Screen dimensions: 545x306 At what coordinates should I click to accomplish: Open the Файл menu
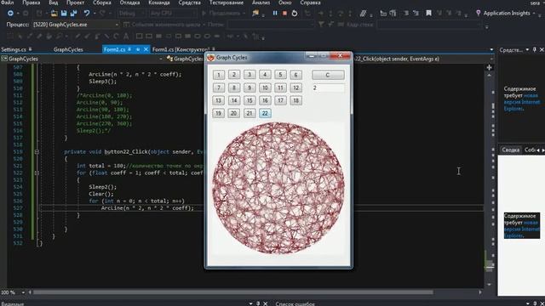point(7,3)
